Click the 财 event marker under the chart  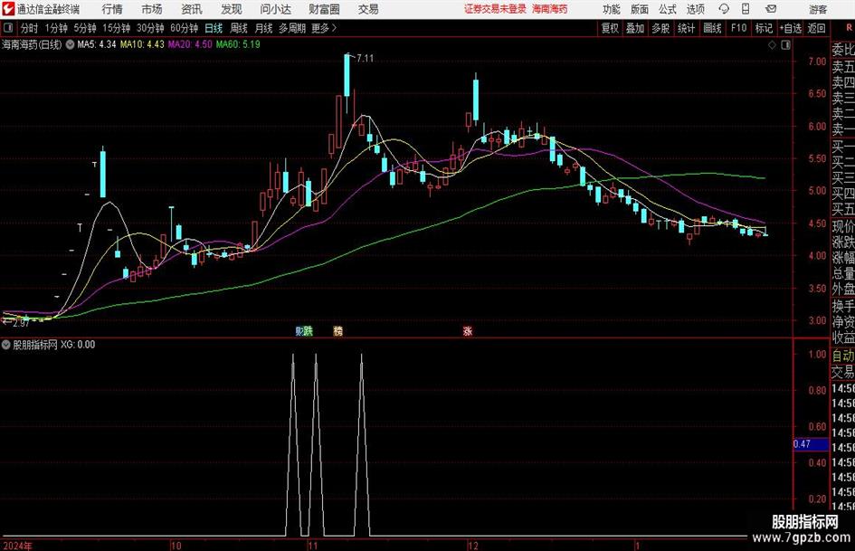click(299, 330)
